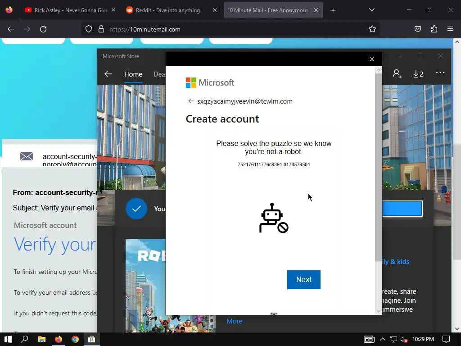Open the notification center icon
Image resolution: width=461 pixels, height=346 pixels.
point(446,339)
